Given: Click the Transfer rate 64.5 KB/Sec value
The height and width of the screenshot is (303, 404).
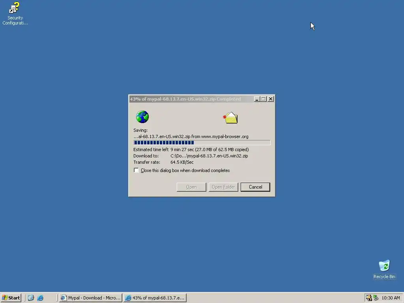Looking at the screenshot, I should tap(182, 162).
